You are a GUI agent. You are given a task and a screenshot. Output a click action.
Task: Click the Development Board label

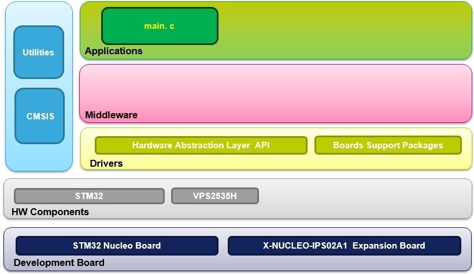[x=59, y=263]
